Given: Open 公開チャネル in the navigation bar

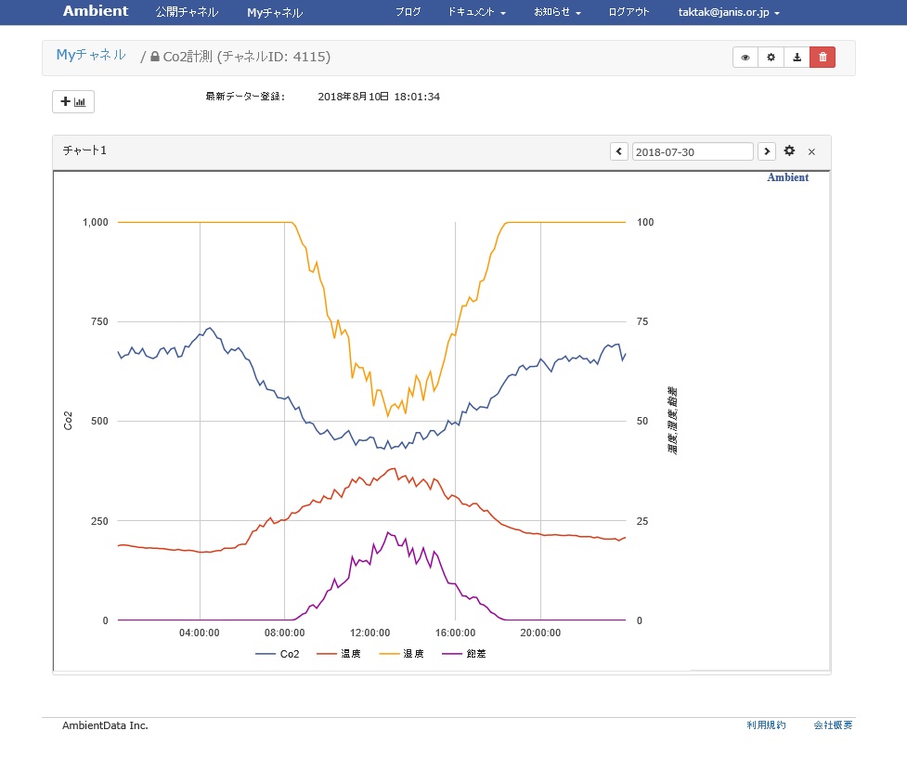Looking at the screenshot, I should click(187, 12).
